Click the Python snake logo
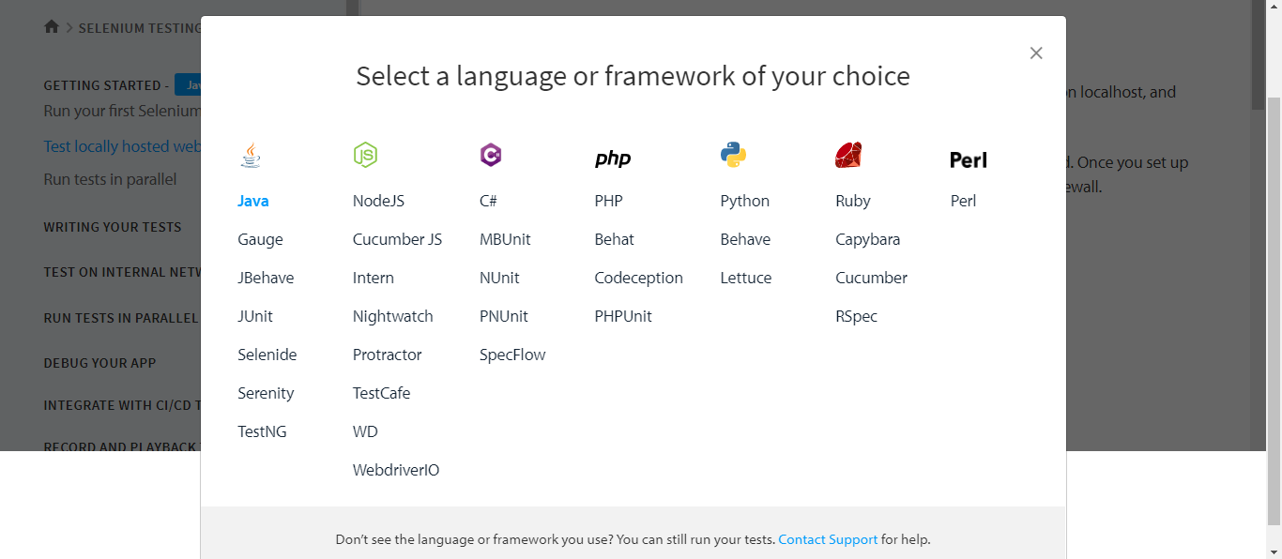Viewport: 1282px width, 559px height. click(733, 156)
